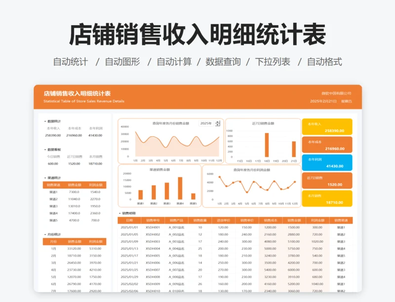
Task: Click the 1020.00 profit cell
Action: pyautogui.click(x=317, y=241)
